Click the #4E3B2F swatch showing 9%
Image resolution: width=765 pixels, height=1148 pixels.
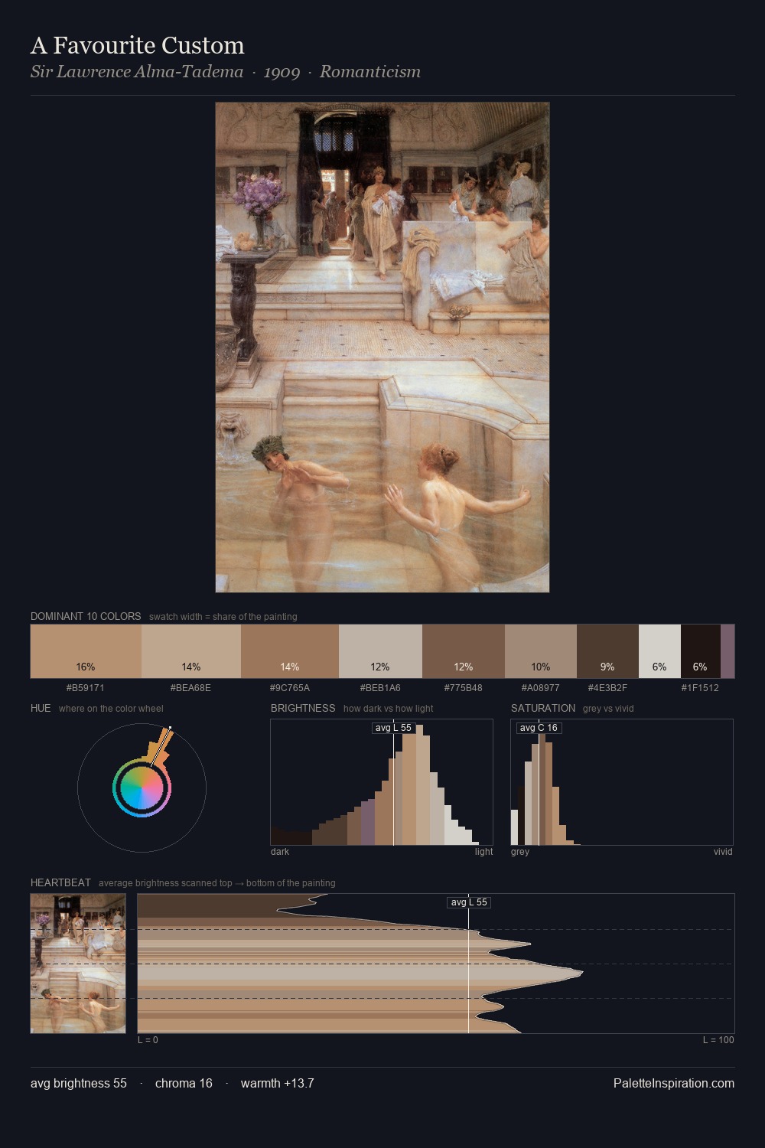point(607,651)
